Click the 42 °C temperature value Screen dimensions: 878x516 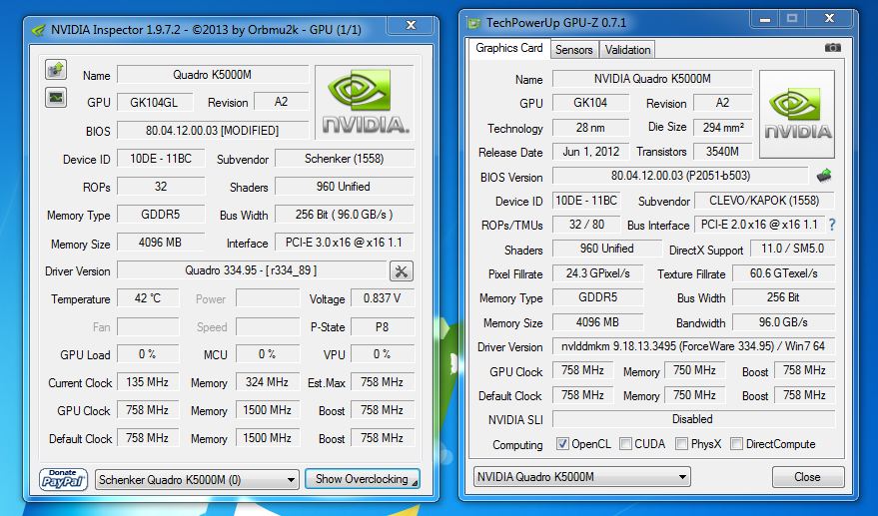point(148,298)
